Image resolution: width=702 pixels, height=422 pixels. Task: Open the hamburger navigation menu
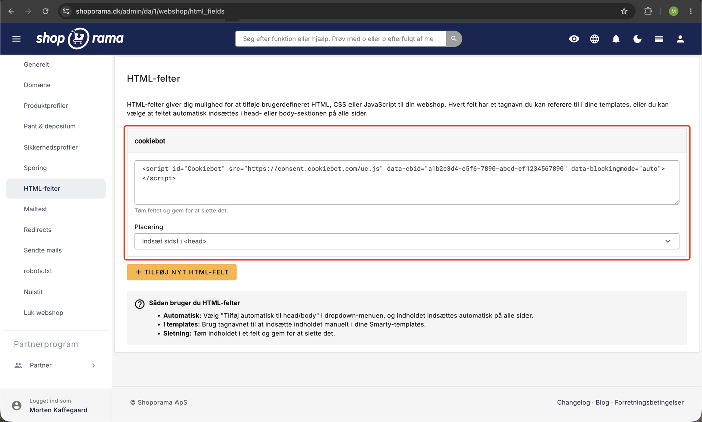point(16,39)
